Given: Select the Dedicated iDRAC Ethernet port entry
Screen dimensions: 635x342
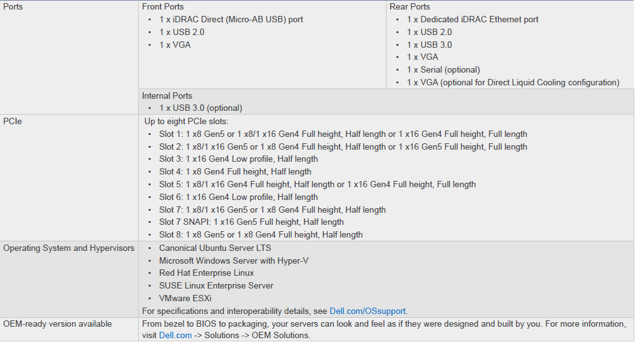Looking at the screenshot, I should pyautogui.click(x=473, y=19).
